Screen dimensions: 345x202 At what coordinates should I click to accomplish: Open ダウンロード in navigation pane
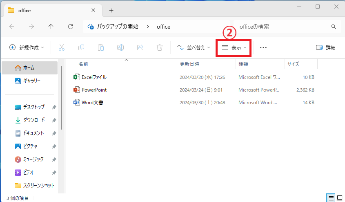click(29, 120)
